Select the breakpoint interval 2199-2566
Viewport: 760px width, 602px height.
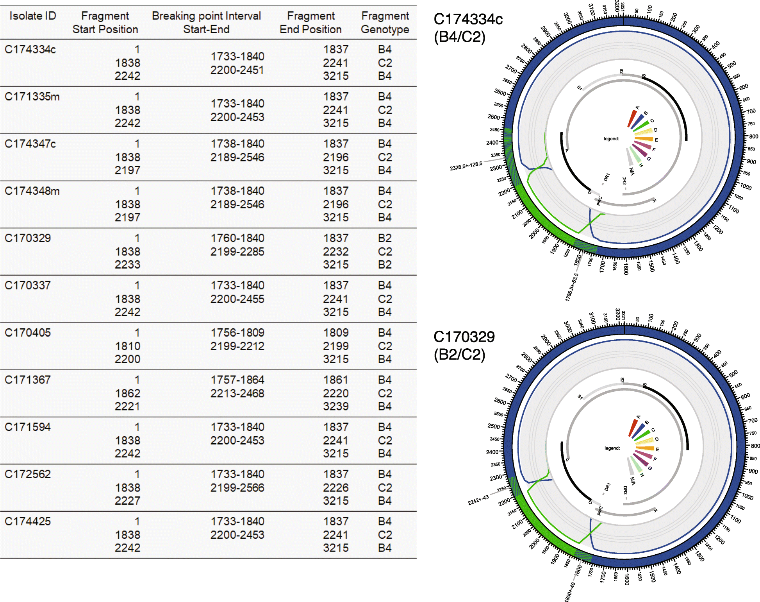[237, 487]
